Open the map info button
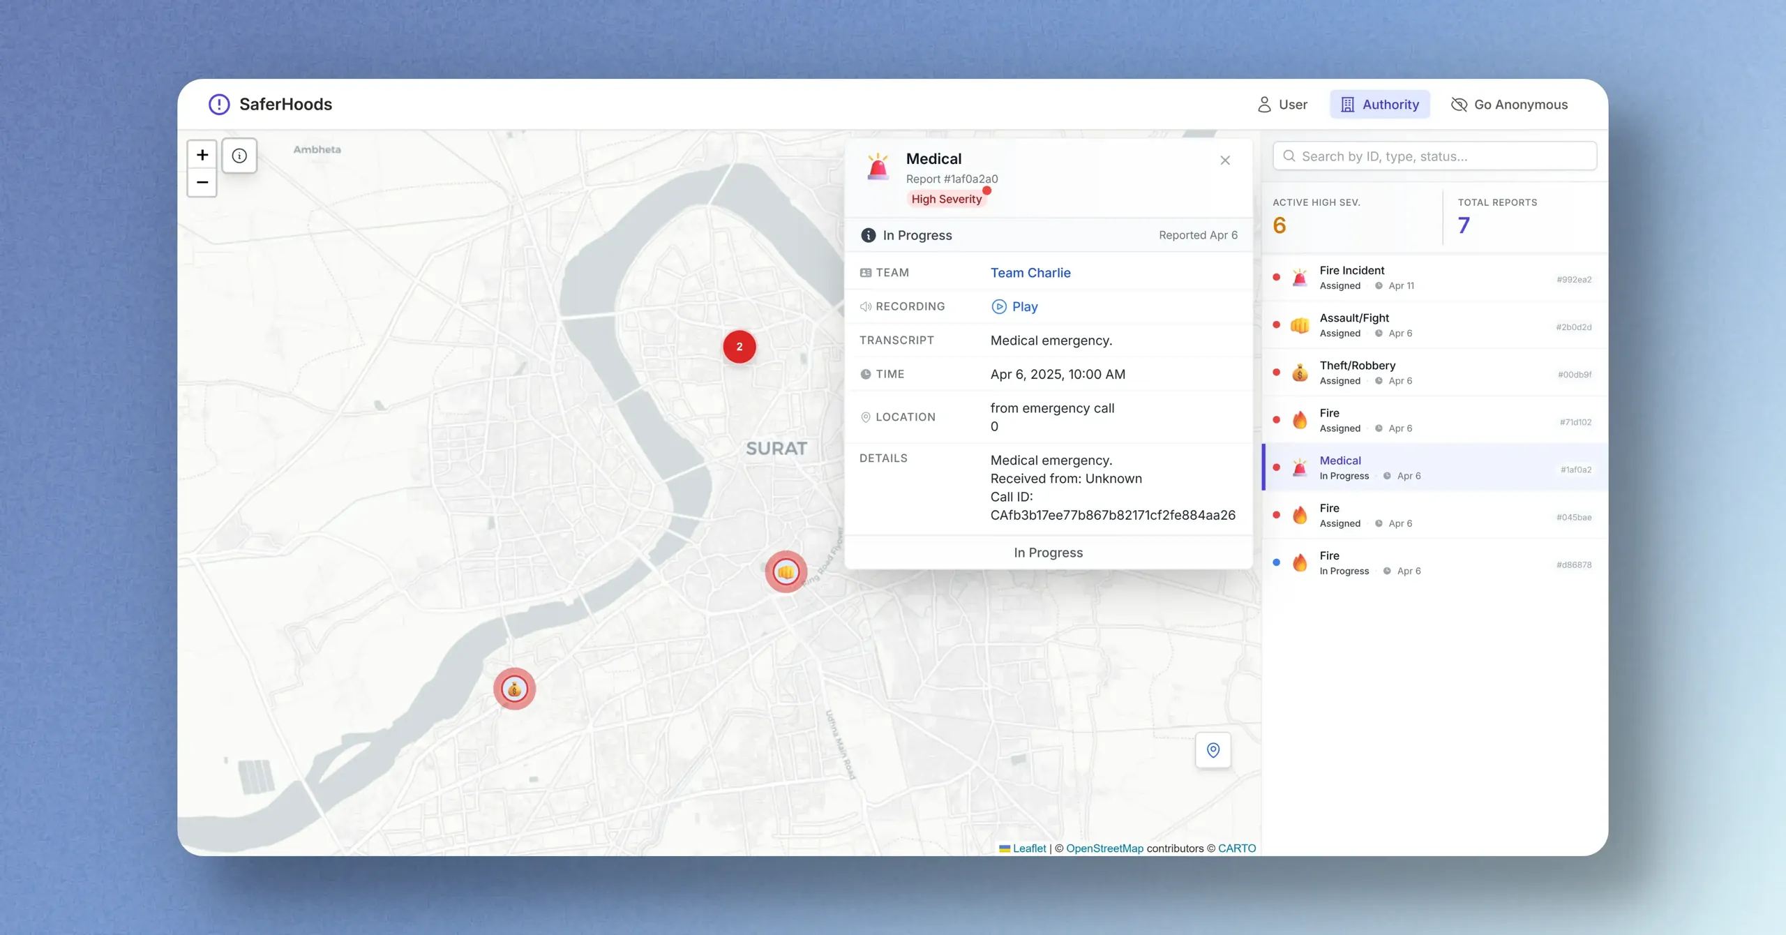This screenshot has width=1786, height=935. pyautogui.click(x=239, y=156)
